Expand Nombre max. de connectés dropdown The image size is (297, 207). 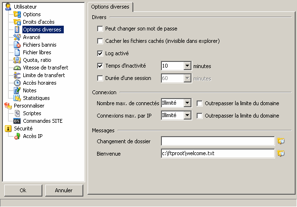pos(187,103)
